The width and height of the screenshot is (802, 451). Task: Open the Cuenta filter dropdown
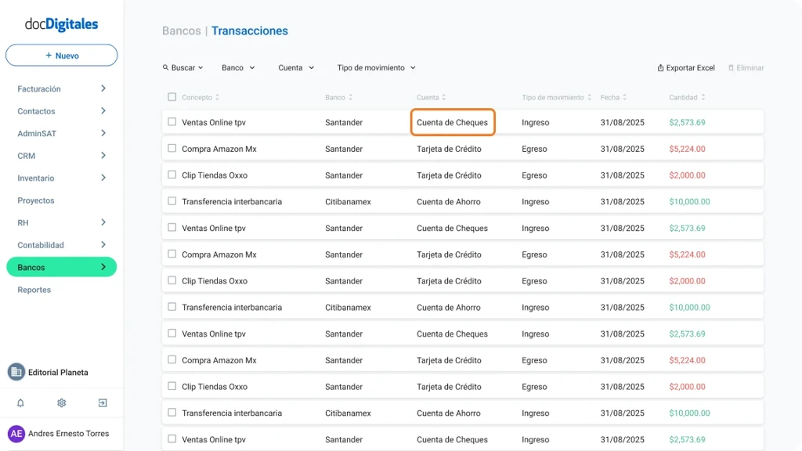point(295,67)
